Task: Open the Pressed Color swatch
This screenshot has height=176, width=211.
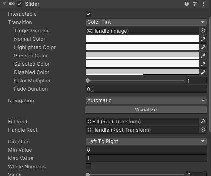Action: point(142,55)
